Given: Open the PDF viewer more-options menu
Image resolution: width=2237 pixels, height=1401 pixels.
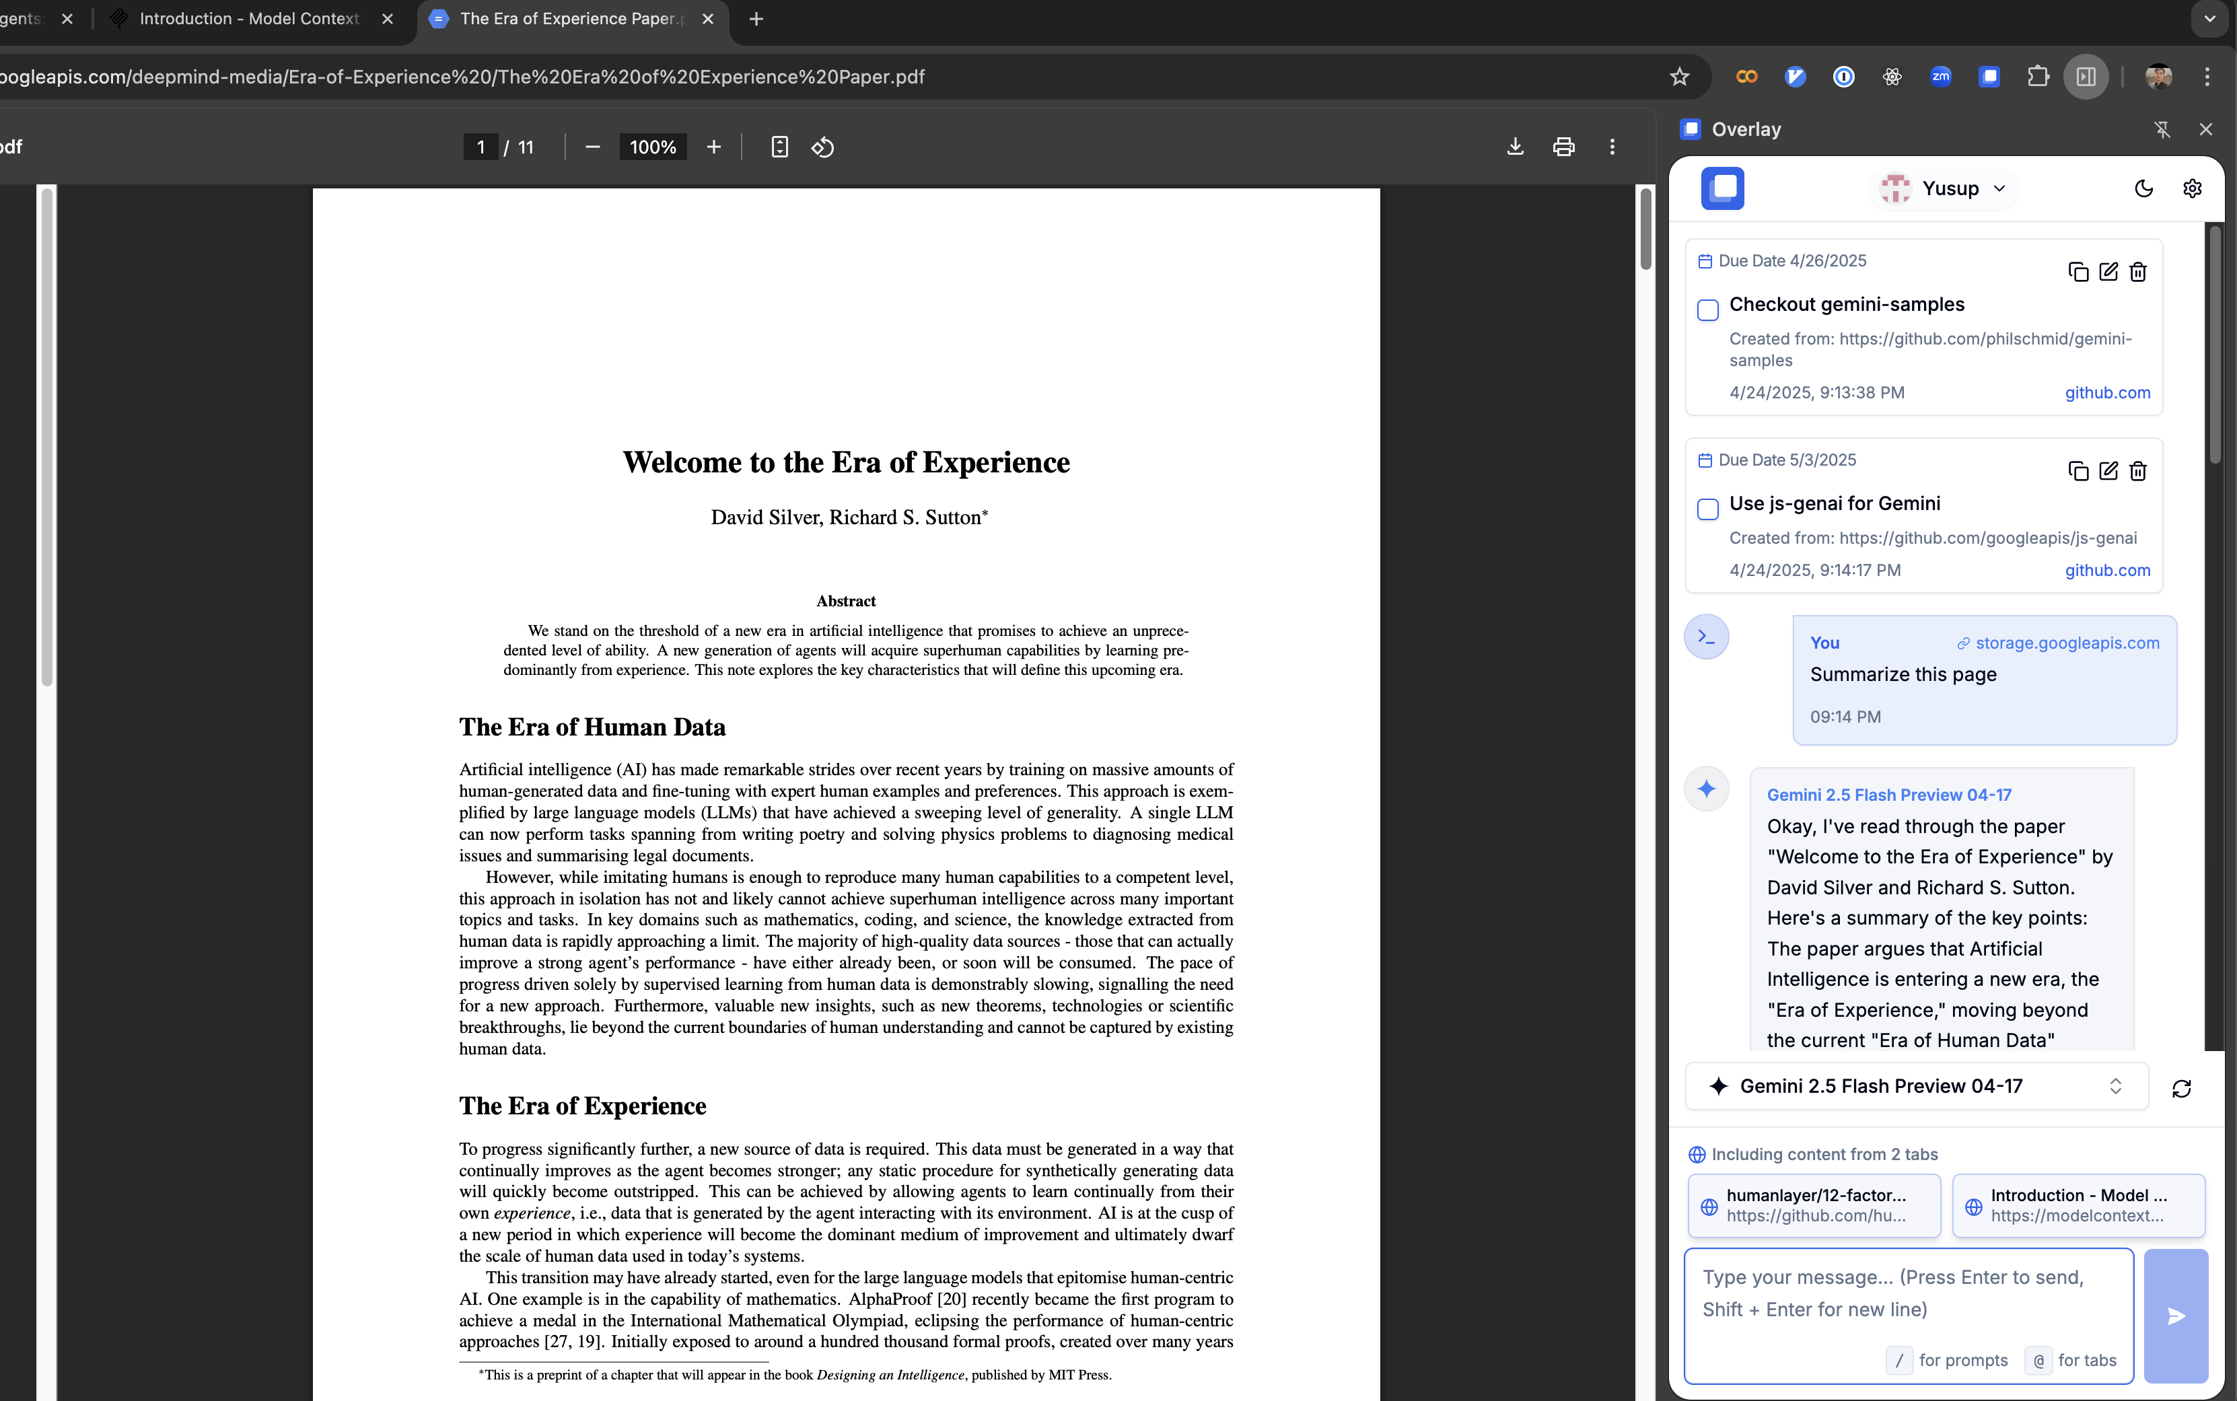Looking at the screenshot, I should pos(1612,147).
